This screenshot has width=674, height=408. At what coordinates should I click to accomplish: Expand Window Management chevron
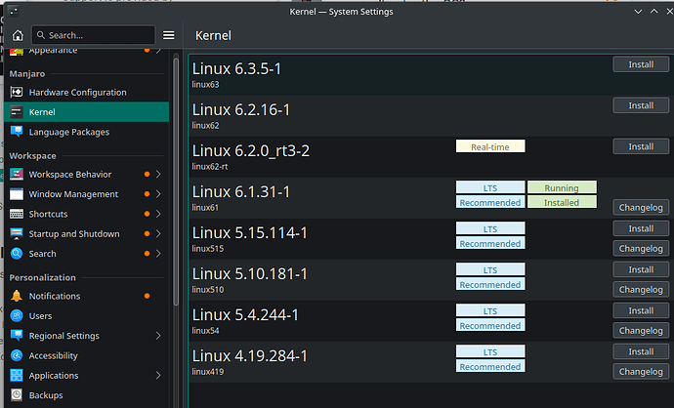click(x=158, y=194)
